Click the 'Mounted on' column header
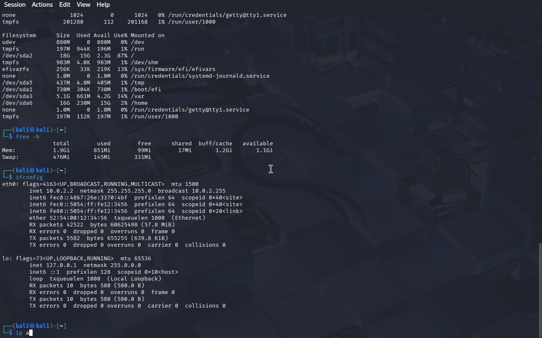The width and height of the screenshot is (542, 338). pyautogui.click(x=148, y=35)
